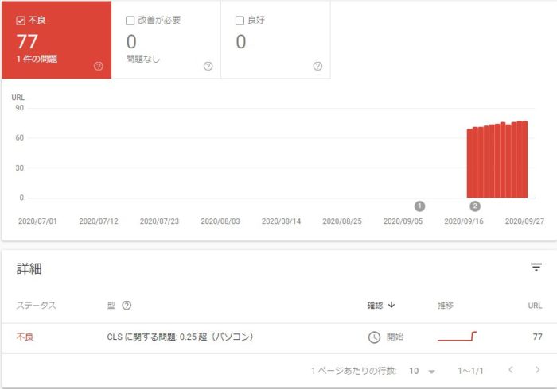This screenshot has height=389, width=557.
Task: Click the 2020/09/16 date label
Action: [464, 221]
